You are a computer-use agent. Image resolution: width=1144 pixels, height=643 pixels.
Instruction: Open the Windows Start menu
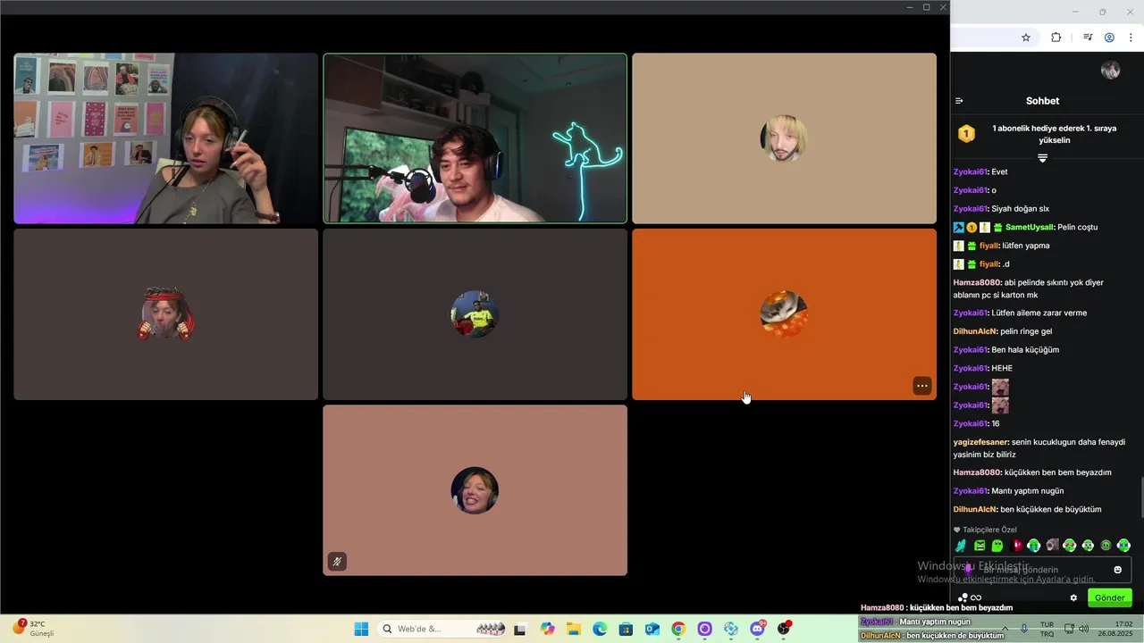coord(361,629)
